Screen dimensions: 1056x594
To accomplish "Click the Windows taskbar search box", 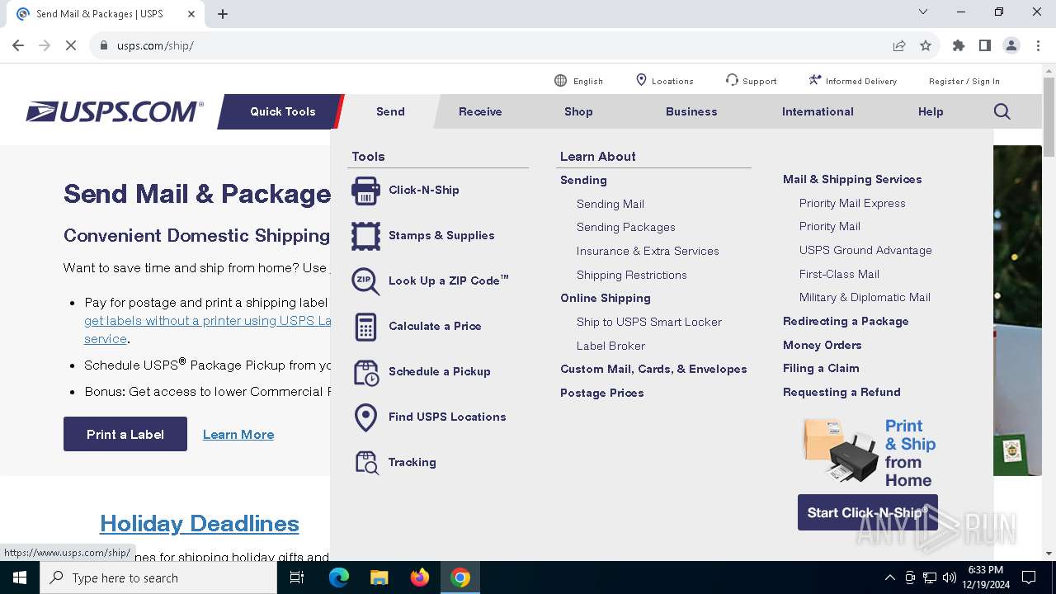I will (x=158, y=577).
